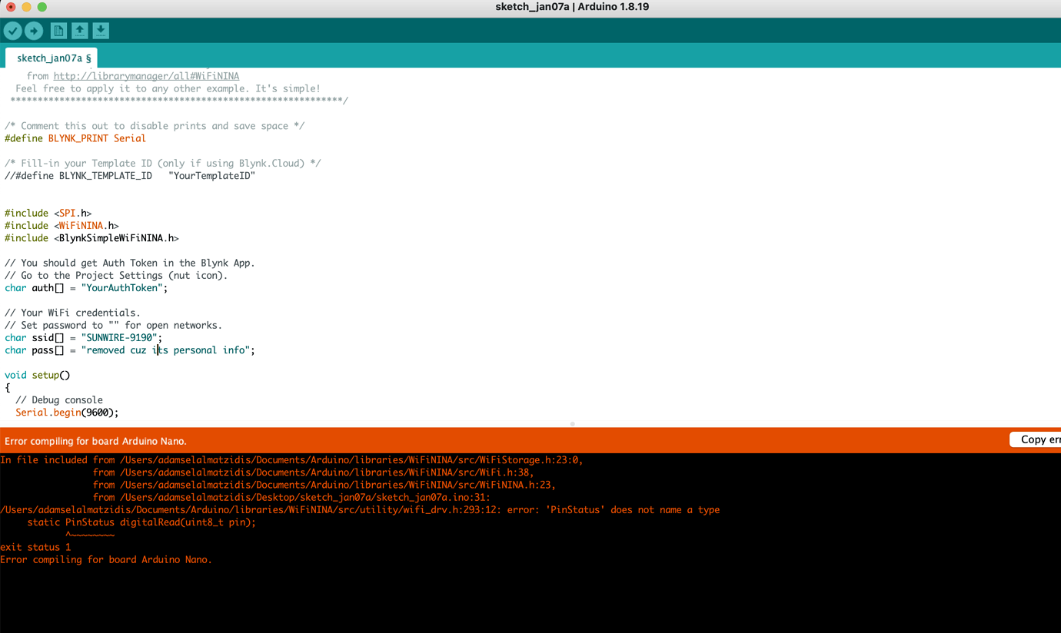The height and width of the screenshot is (633, 1061).
Task: Click the Copy error messages button
Action: coord(1036,439)
